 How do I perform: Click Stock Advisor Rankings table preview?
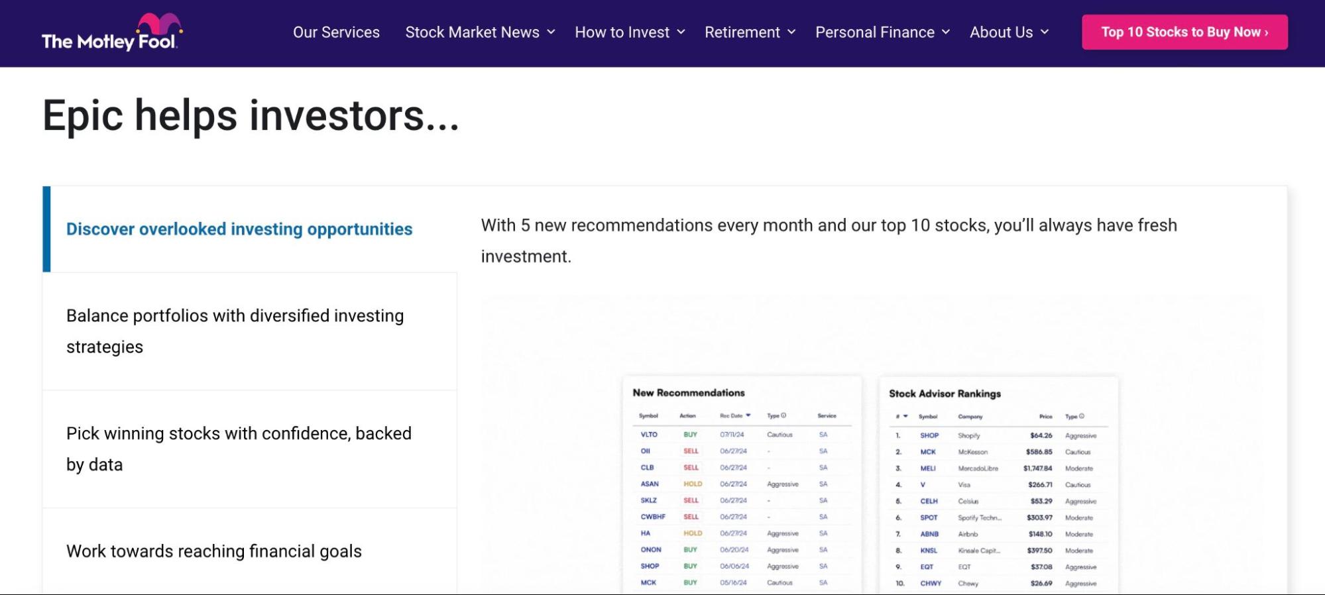tap(998, 485)
